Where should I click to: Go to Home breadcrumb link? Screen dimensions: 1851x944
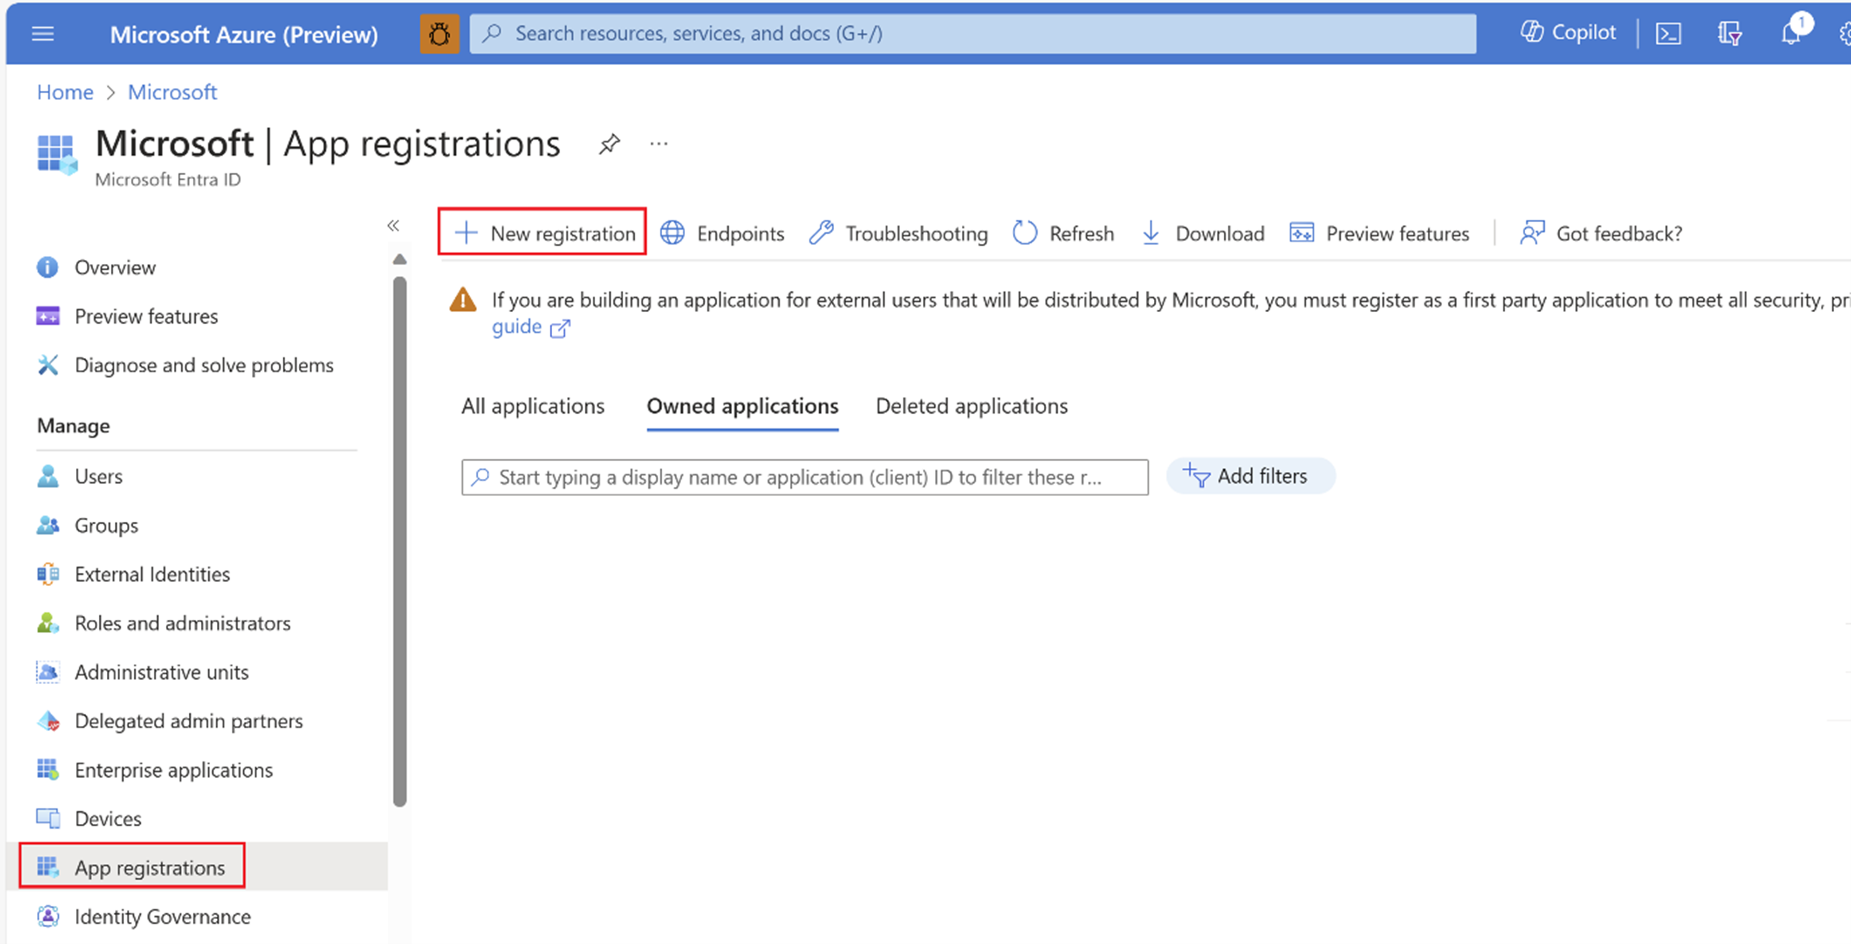pos(64,93)
